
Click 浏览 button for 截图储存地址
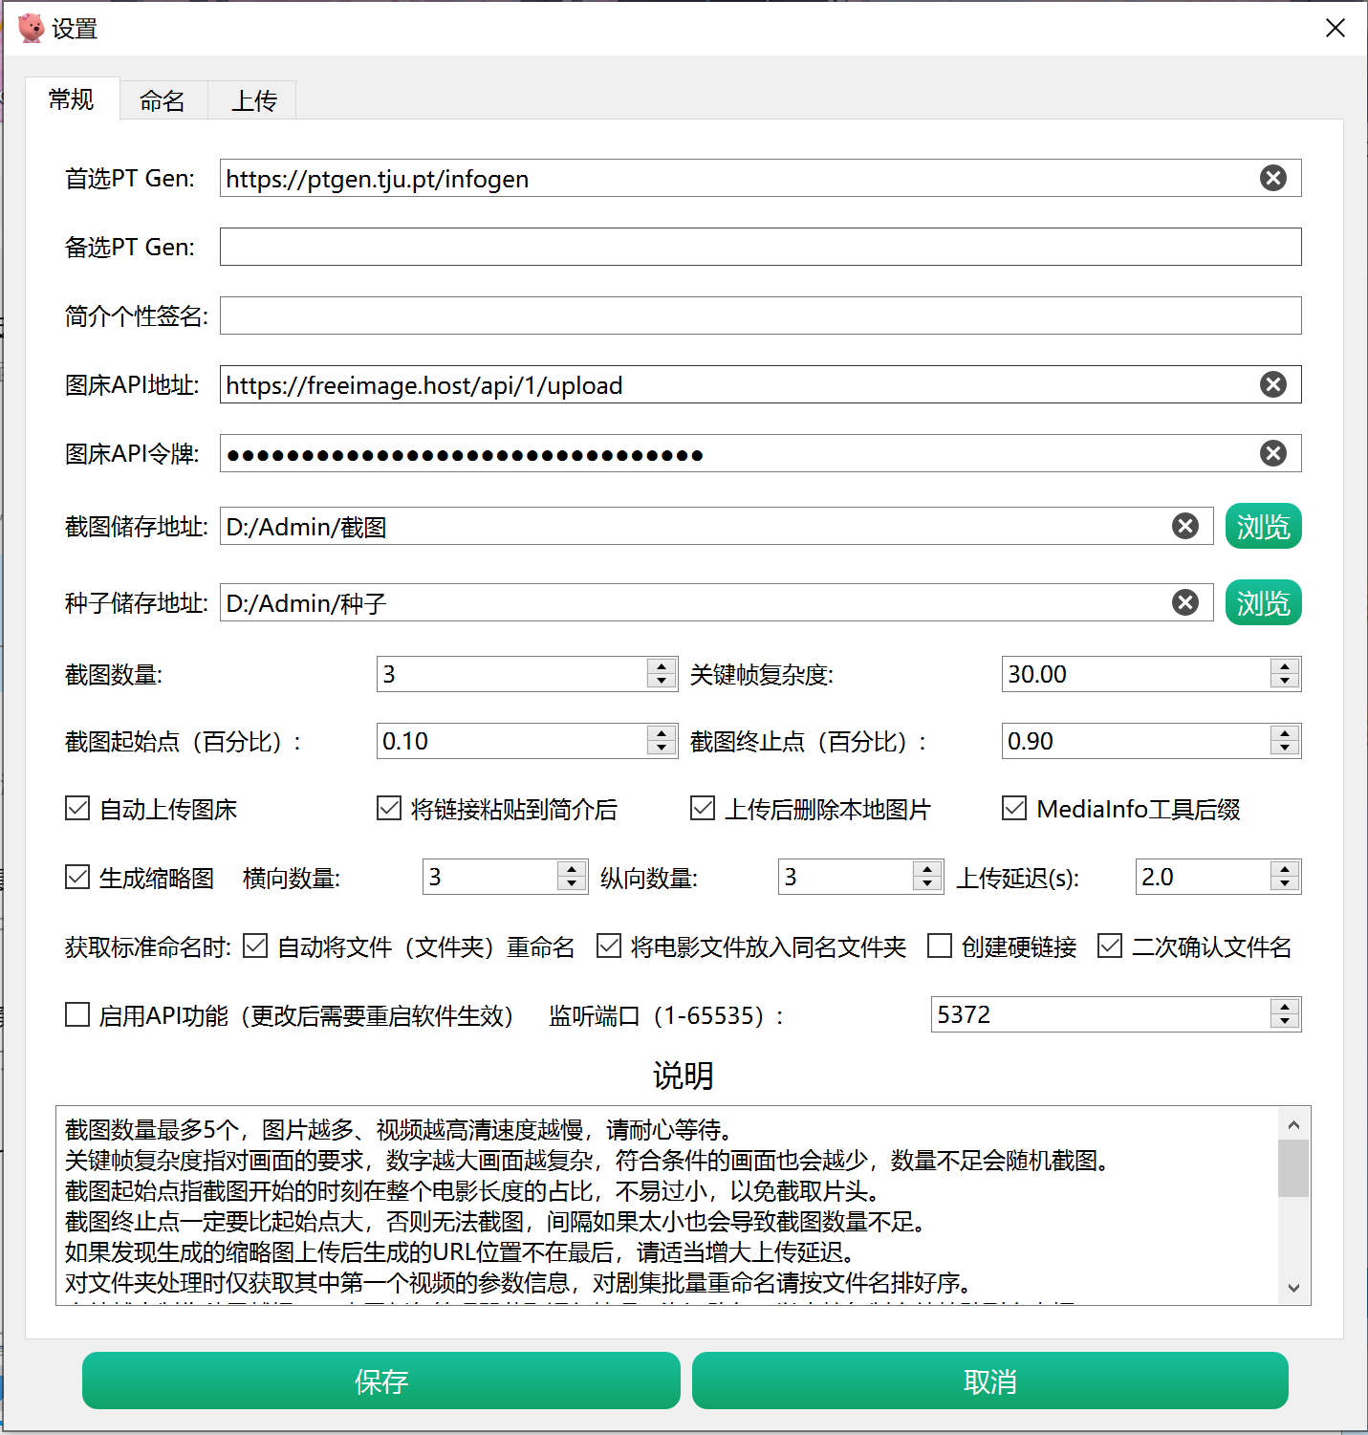[x=1263, y=526]
